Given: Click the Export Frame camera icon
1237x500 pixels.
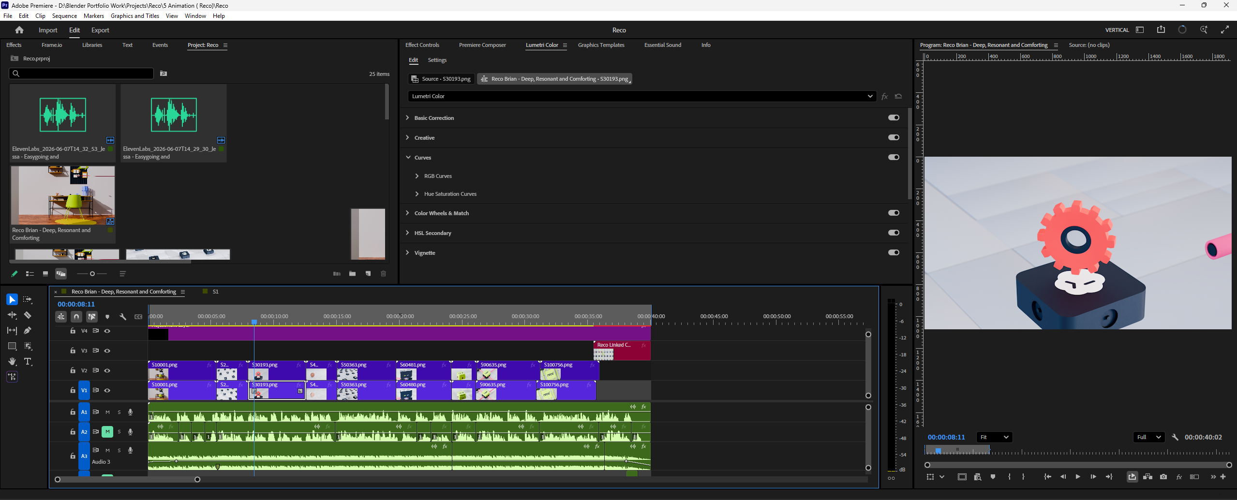Looking at the screenshot, I should pos(1163,477).
